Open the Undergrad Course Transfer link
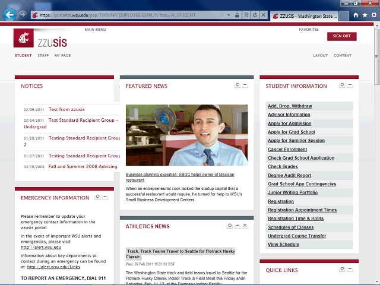 pyautogui.click(x=297, y=236)
